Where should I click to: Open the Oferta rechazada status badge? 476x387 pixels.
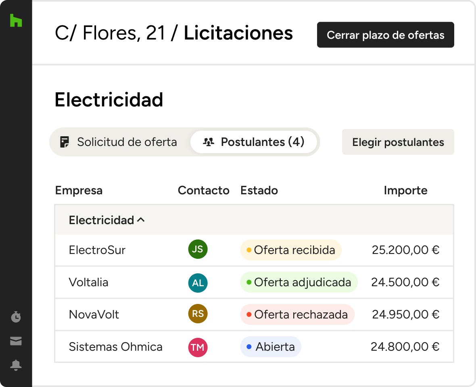[x=297, y=314]
